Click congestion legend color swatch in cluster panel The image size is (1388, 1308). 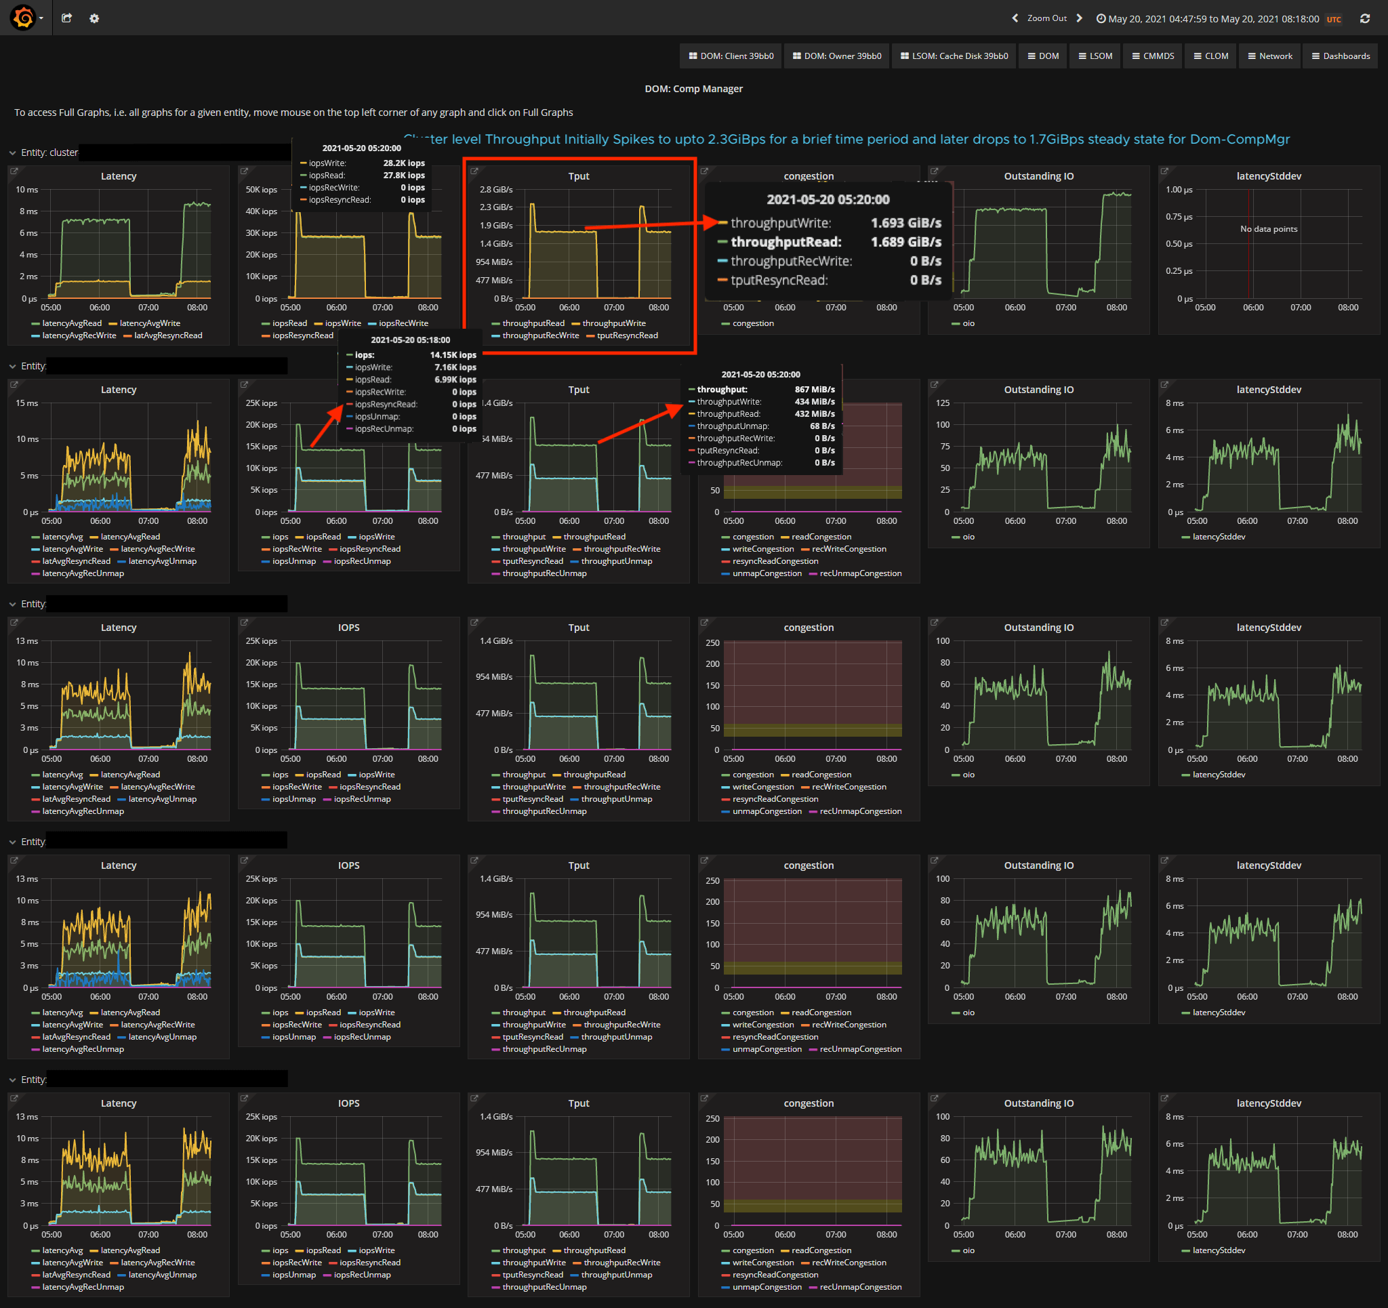pos(725,323)
